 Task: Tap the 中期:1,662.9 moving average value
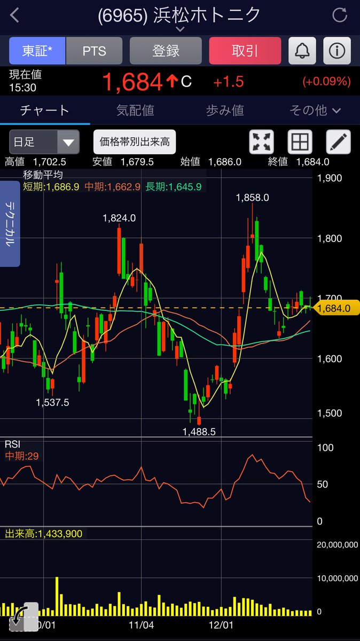tap(112, 186)
